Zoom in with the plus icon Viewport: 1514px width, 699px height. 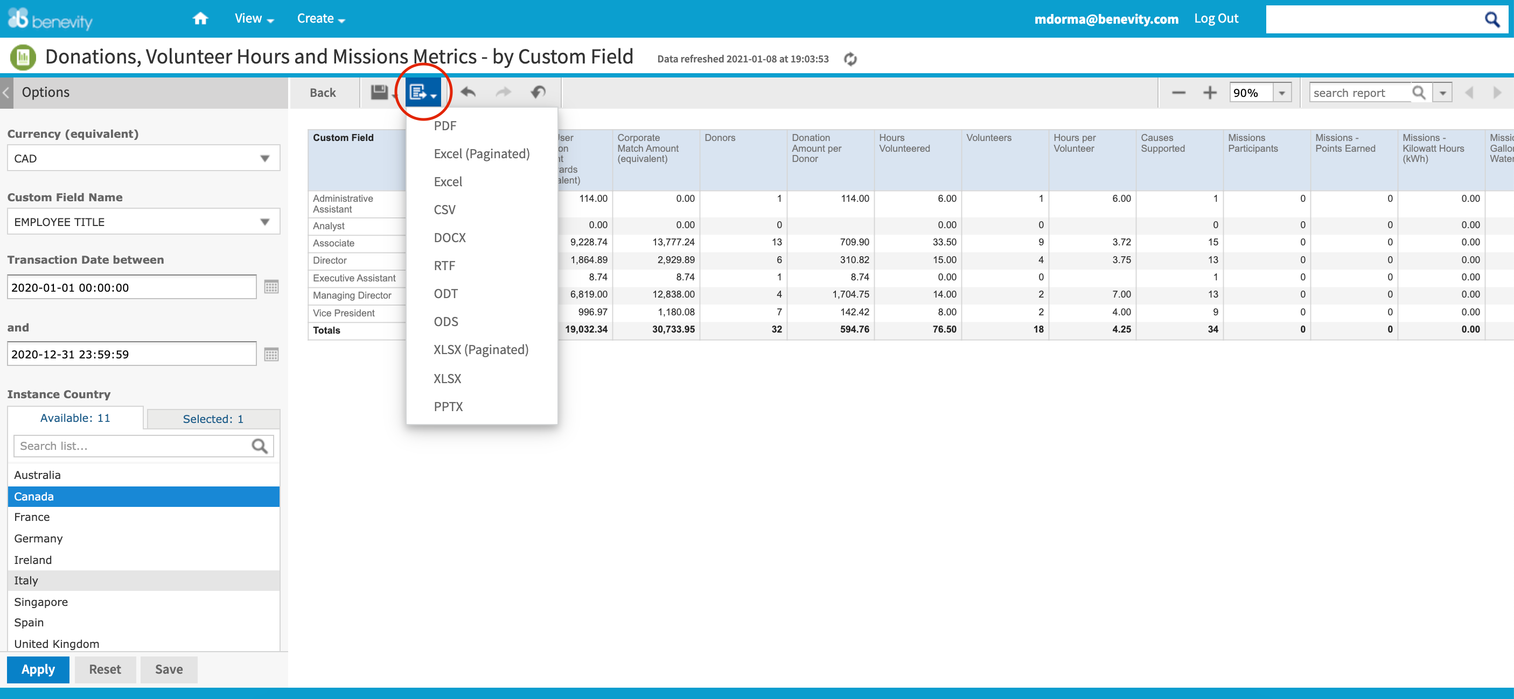[x=1210, y=93]
